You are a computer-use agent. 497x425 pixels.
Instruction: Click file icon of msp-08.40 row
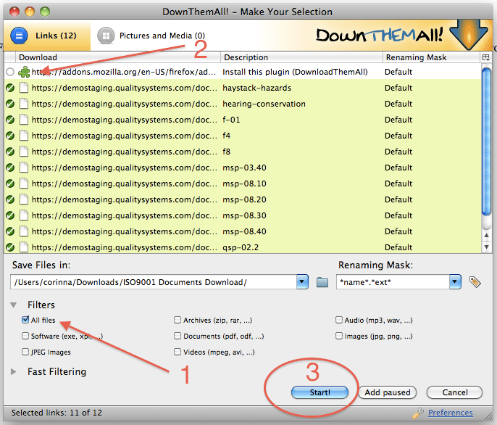click(24, 231)
